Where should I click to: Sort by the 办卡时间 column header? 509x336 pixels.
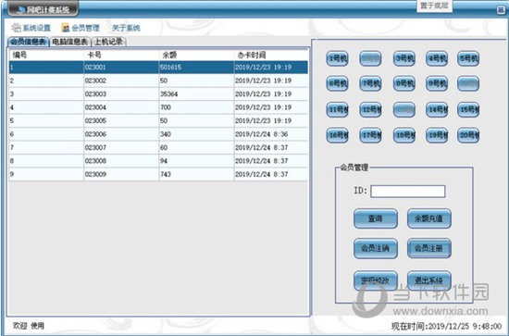[x=271, y=56]
